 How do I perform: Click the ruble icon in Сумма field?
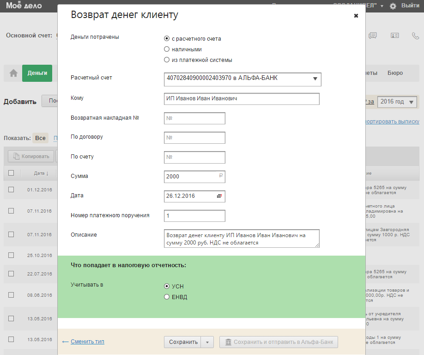pyautogui.click(x=220, y=176)
